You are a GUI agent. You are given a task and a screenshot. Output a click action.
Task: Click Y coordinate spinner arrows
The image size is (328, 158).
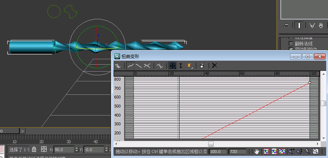point(106,149)
